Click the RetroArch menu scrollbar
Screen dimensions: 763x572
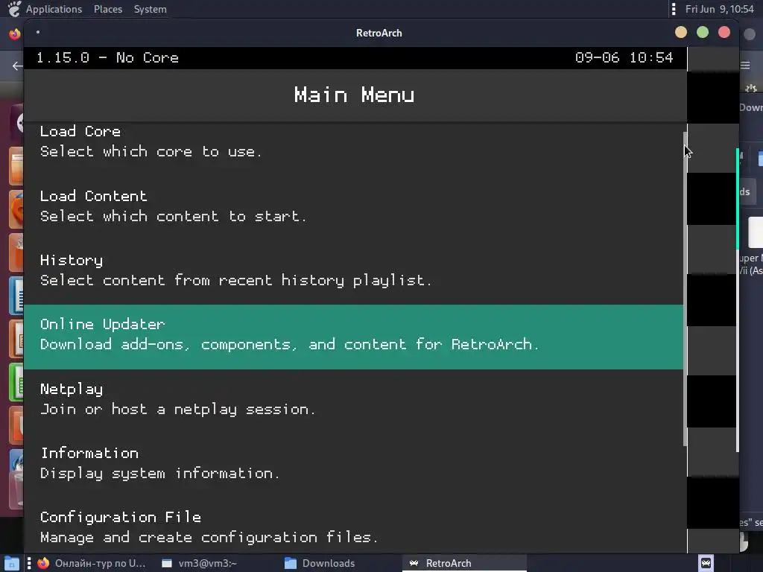(686, 289)
